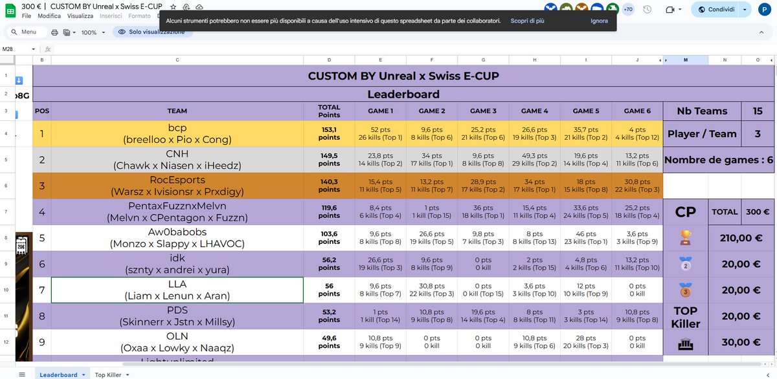Expand hidden columns arrow beside column M

[x=666, y=60]
